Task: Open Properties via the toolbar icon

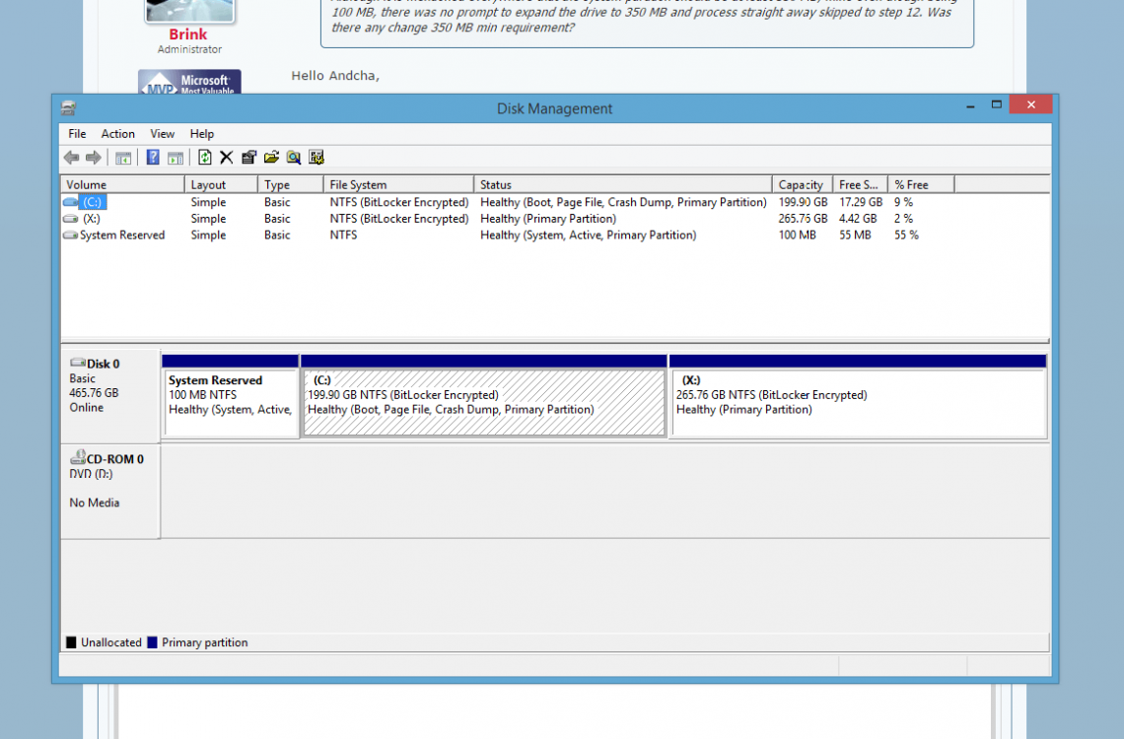Action: click(x=248, y=158)
